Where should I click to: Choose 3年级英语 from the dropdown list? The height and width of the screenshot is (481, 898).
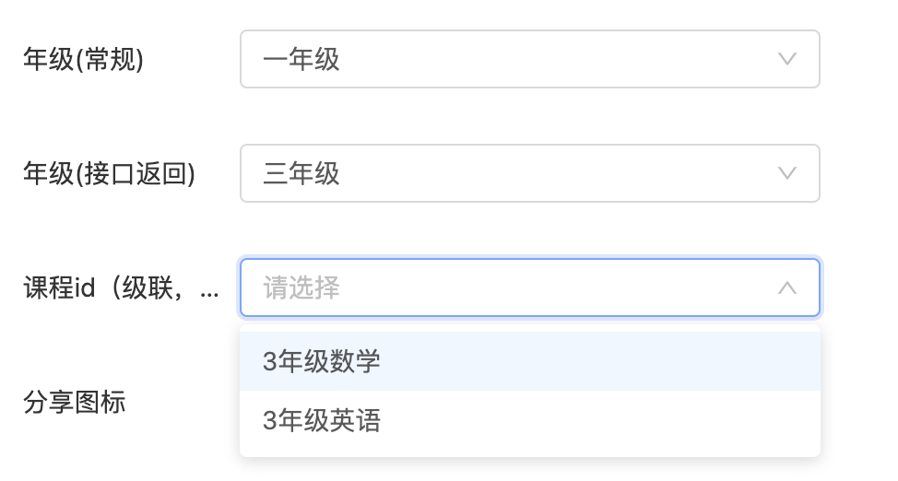(322, 421)
